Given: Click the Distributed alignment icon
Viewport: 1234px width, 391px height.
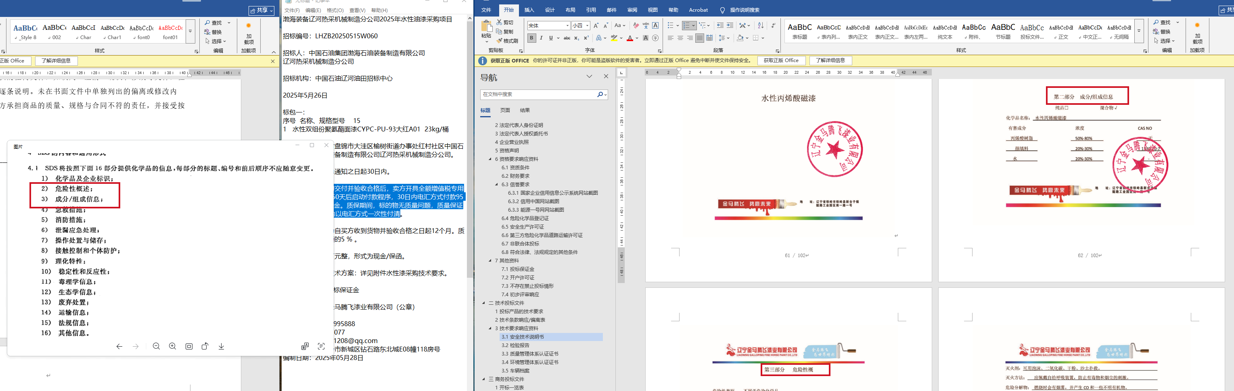Looking at the screenshot, I should (x=709, y=38).
